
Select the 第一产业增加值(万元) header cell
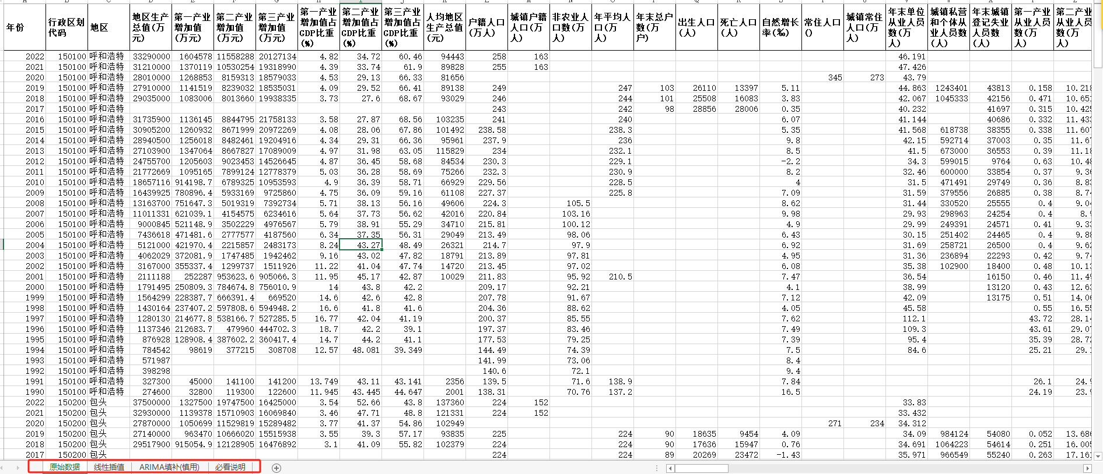point(192,27)
